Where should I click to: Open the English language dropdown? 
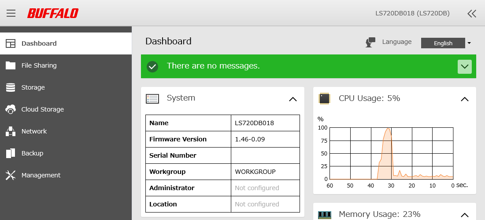coord(446,43)
